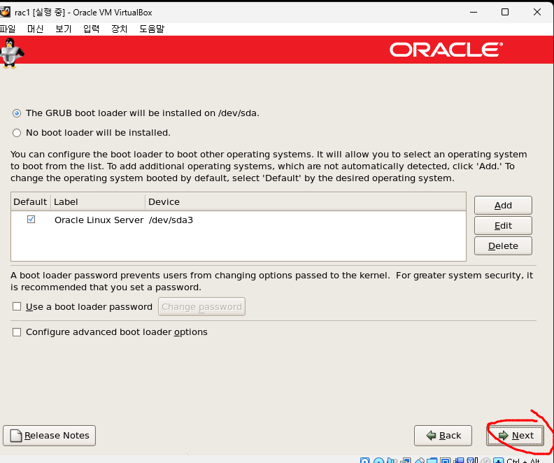Screen dimensions: 554x463
Task: Check 'Configure advanced boot loader options'
Action: 17,332
